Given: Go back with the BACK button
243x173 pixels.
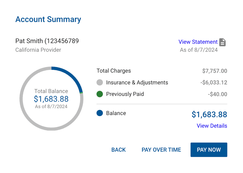Looking at the screenshot, I should click(118, 150).
